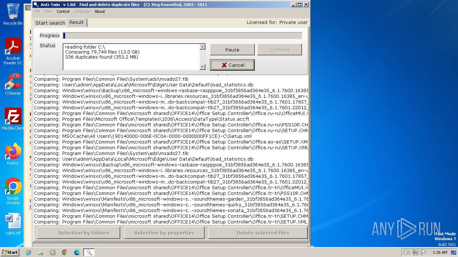The image size is (458, 257).
Task: Maximize the Anti-Twin window
Action: (x=299, y=5)
